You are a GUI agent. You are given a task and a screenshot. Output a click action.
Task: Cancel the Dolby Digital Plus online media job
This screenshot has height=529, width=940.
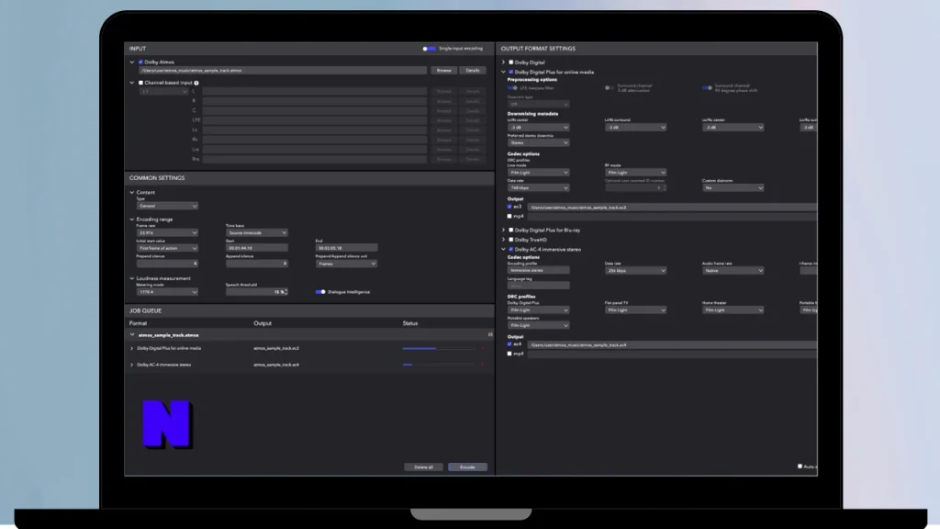(483, 348)
